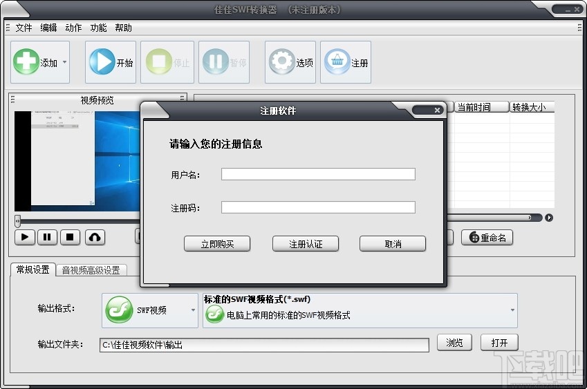
Task: Open the 功能 menu
Action: click(x=98, y=28)
